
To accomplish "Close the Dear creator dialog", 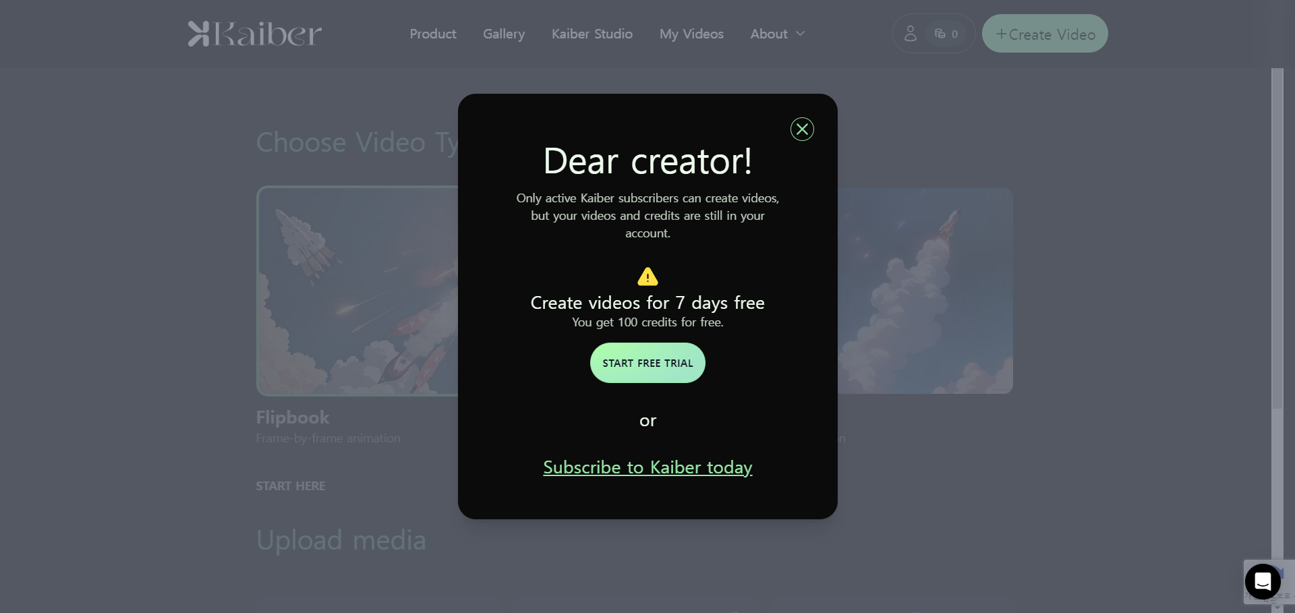I will (802, 129).
